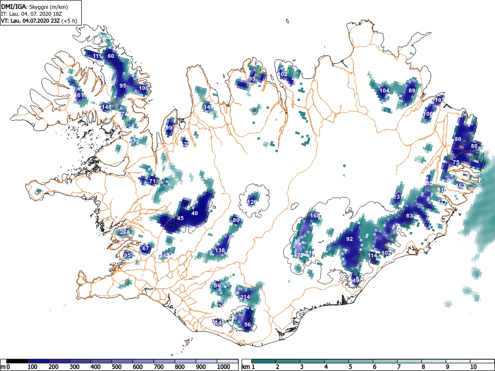The image size is (495, 371).
Task: Click the visibility value '83' on the map
Action: click(x=409, y=216)
